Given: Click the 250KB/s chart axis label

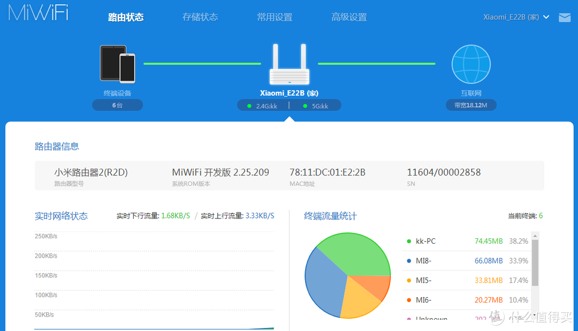Looking at the screenshot, I should click(x=46, y=236).
